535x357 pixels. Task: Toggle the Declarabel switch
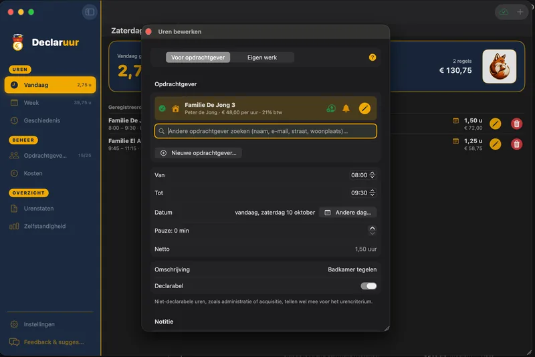368,285
